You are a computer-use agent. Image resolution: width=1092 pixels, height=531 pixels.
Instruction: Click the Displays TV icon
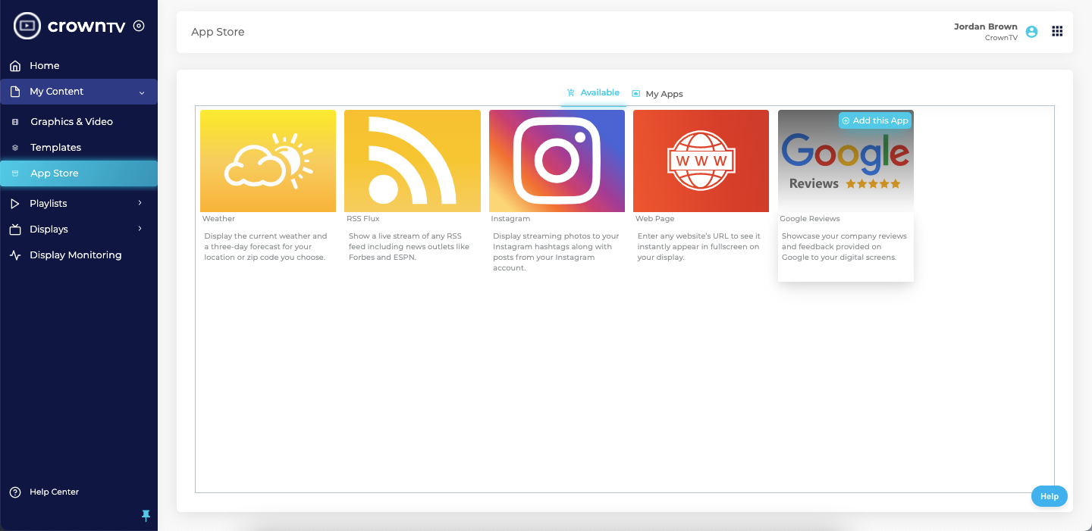coord(15,230)
